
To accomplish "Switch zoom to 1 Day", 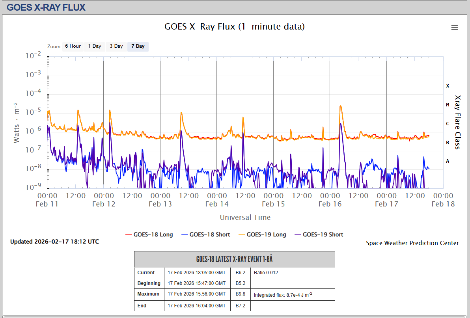I will click(x=95, y=46).
